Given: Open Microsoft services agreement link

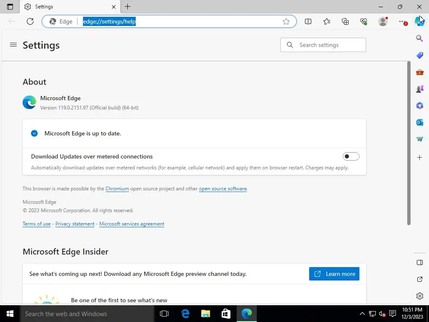Looking at the screenshot, I should [132, 224].
